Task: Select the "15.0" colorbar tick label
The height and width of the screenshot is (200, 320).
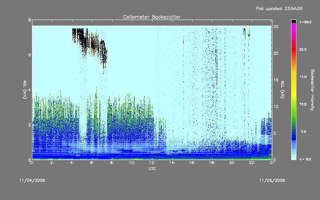Action: (303, 77)
